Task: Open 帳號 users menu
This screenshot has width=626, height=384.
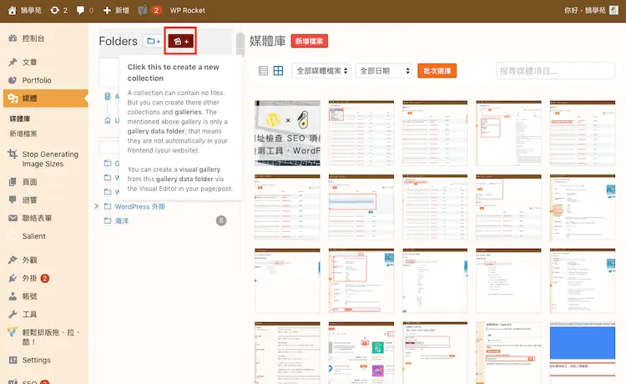Action: pos(29,296)
